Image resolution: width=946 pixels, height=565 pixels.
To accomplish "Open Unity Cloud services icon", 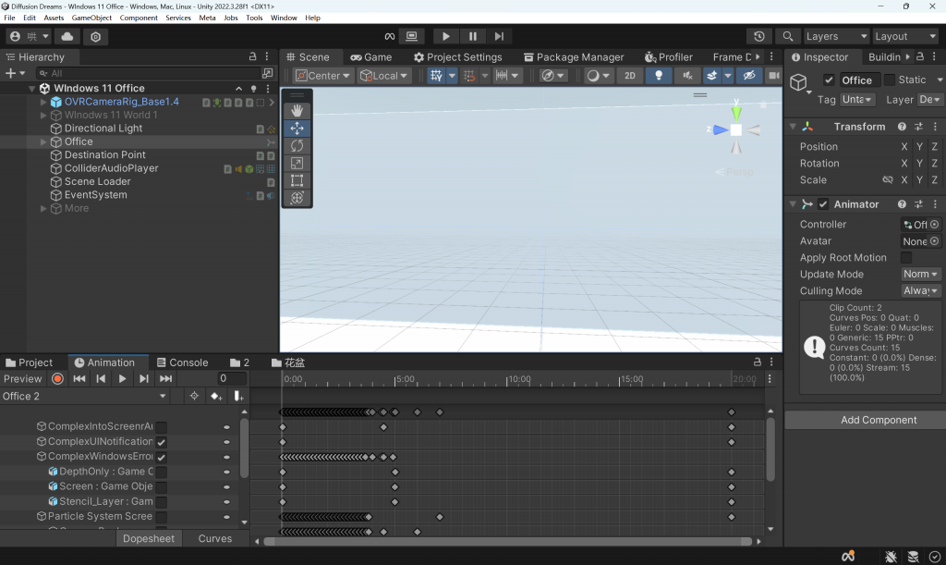I will pos(67,36).
